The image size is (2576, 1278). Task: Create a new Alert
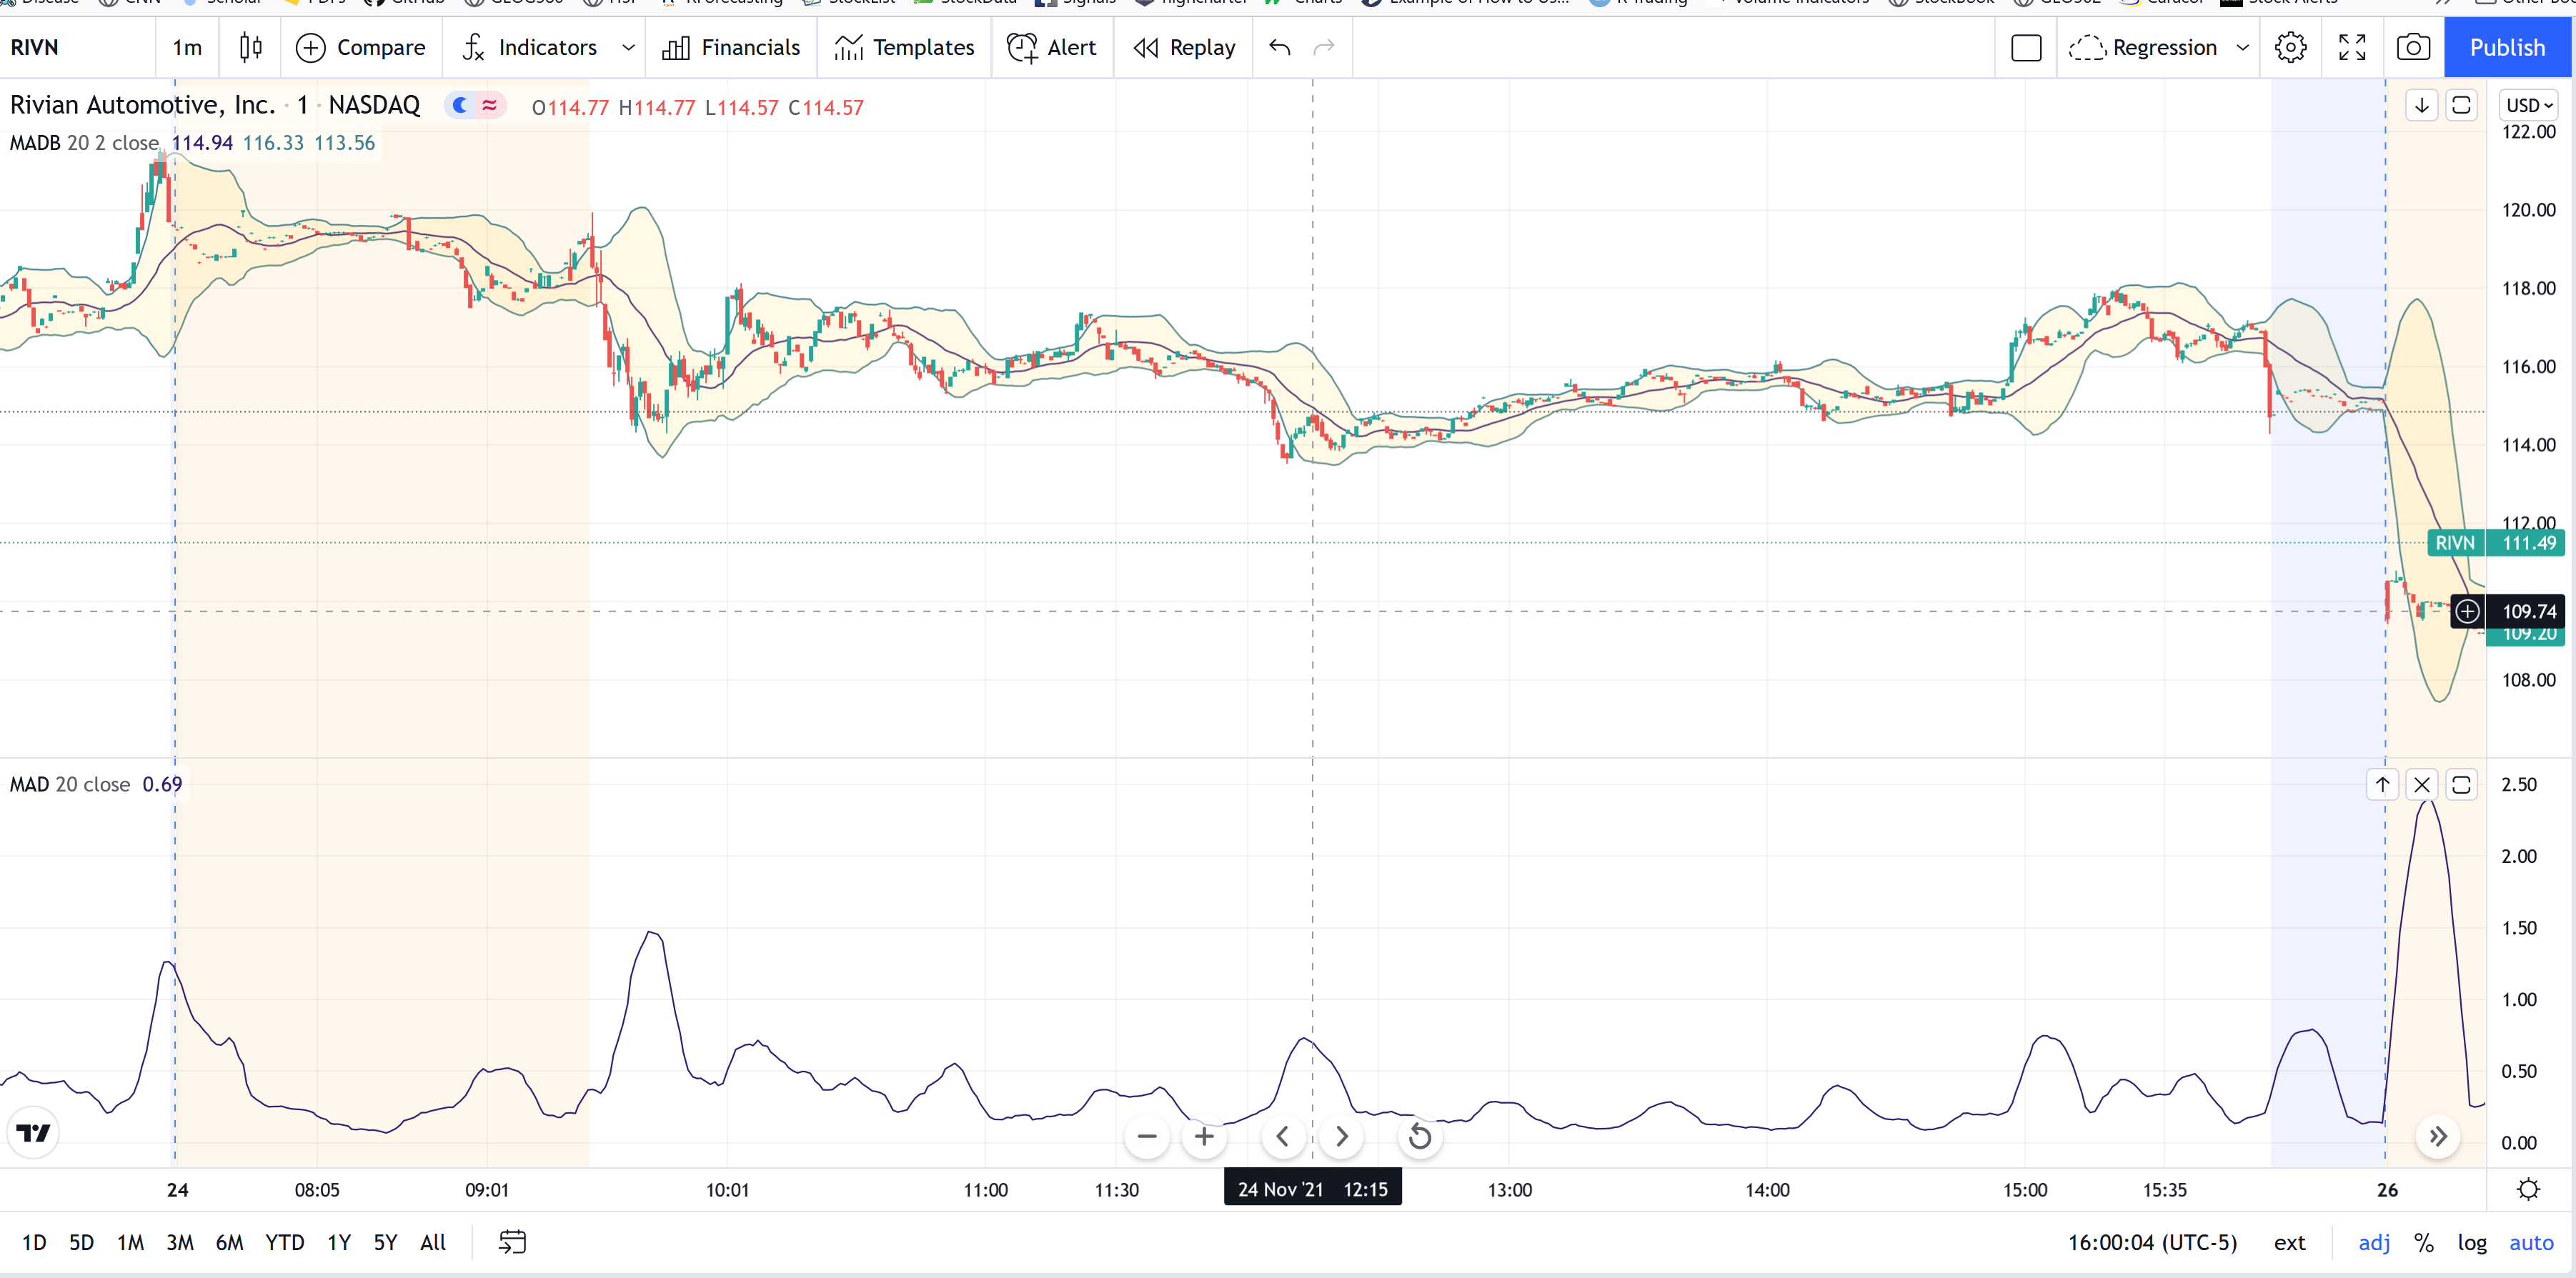click(x=1052, y=47)
